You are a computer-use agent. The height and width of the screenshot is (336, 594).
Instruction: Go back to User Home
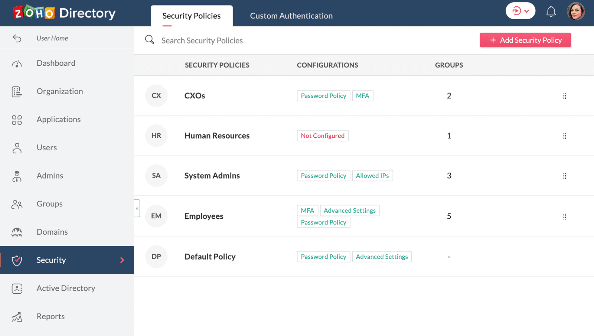click(52, 38)
